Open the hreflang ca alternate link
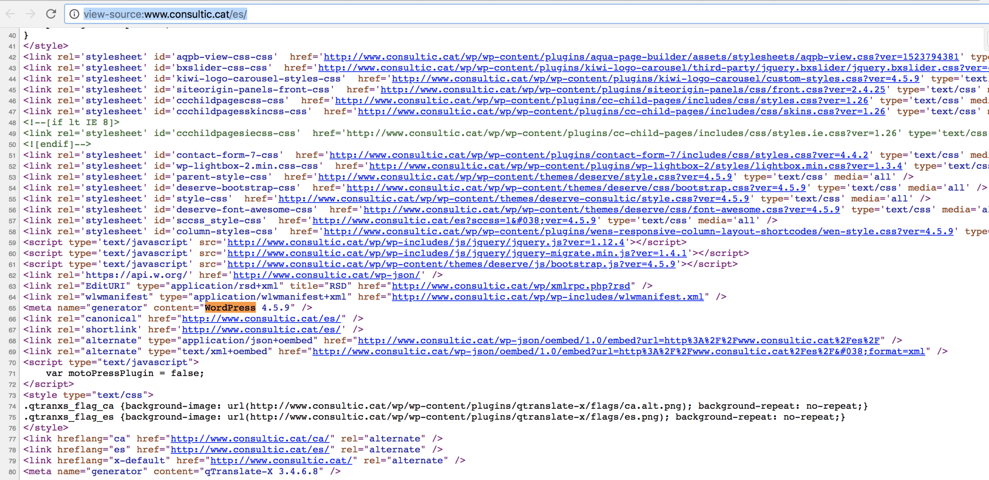Screen dimensions: 989x480 point(250,438)
